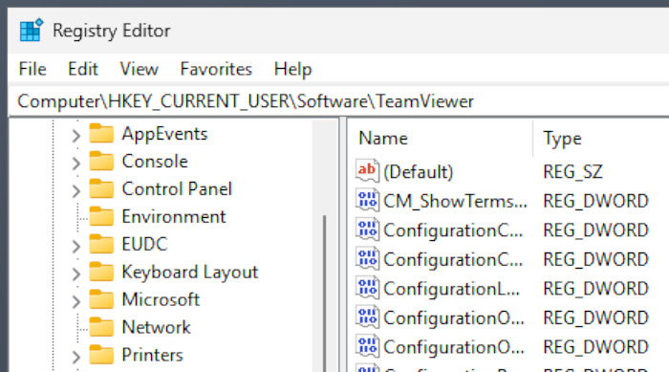Select the Console folder icon

tap(101, 161)
